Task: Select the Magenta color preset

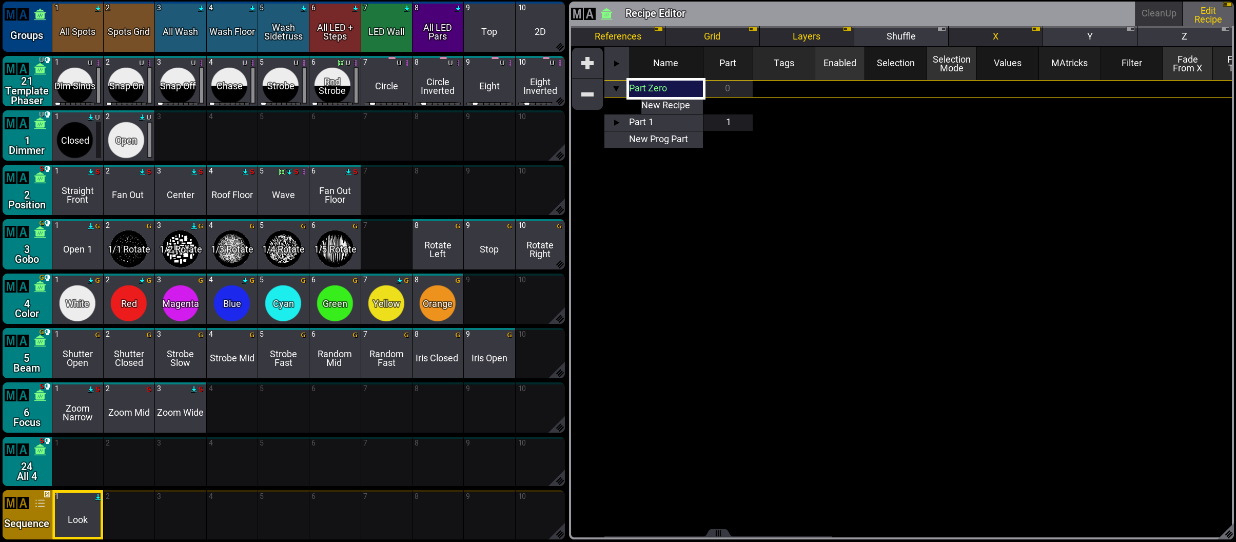Action: [180, 303]
